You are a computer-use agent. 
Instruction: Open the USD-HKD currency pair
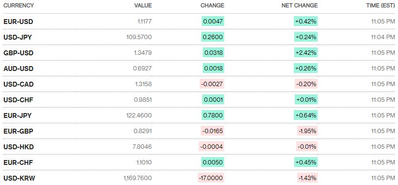19,147
